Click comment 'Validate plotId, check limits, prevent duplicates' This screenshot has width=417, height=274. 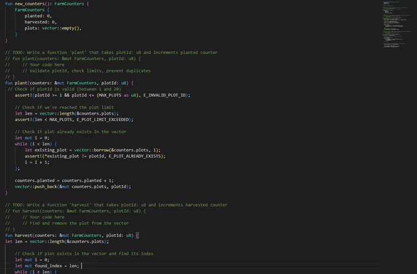[x=86, y=71]
